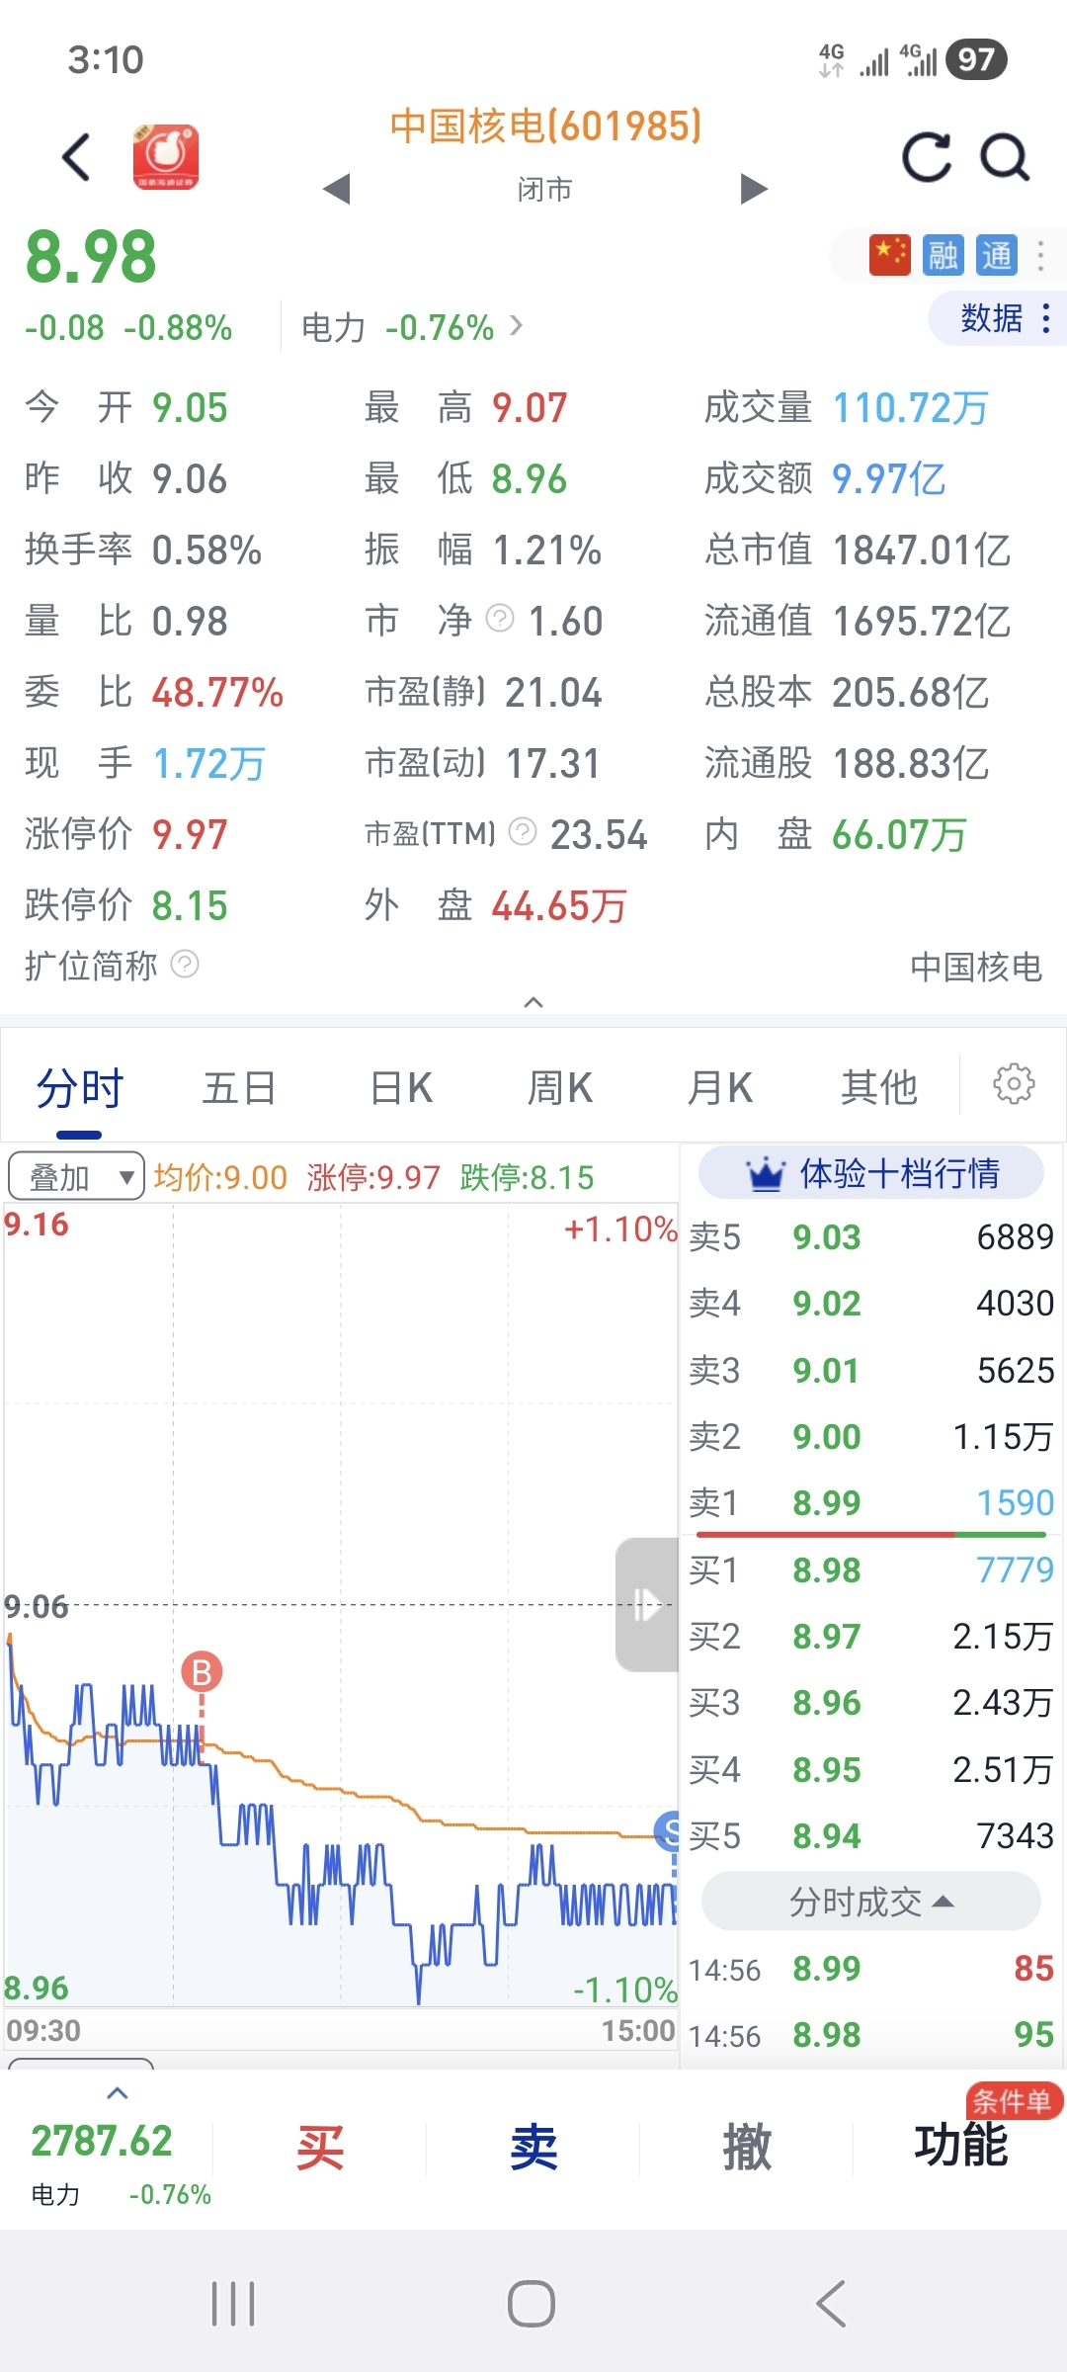Open the 叠加 overlay dropdown
Screen dimensions: 1067x2372
click(76, 1176)
